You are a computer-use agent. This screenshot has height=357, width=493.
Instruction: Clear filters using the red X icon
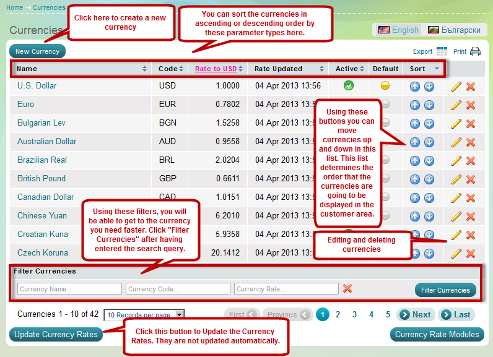tap(347, 289)
